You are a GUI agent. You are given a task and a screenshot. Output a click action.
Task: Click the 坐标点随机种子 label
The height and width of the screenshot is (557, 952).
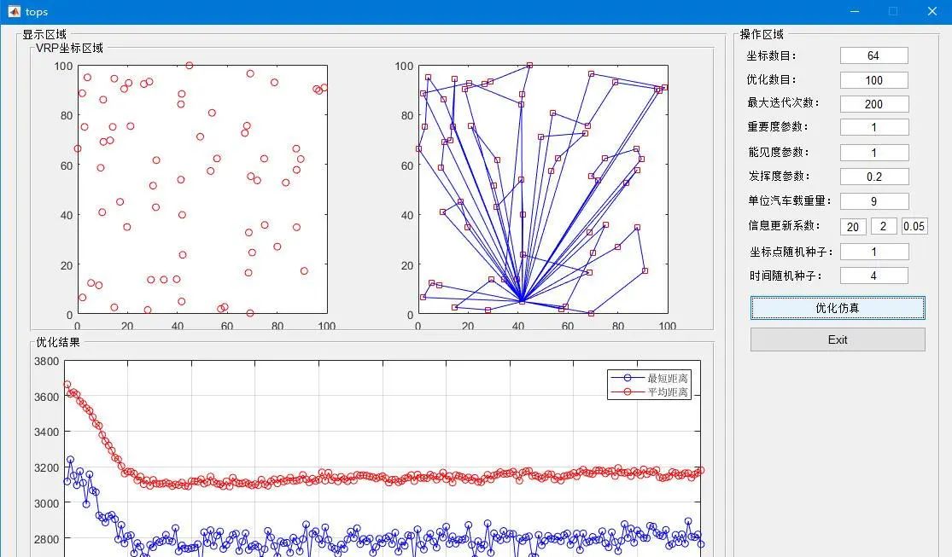tap(791, 252)
